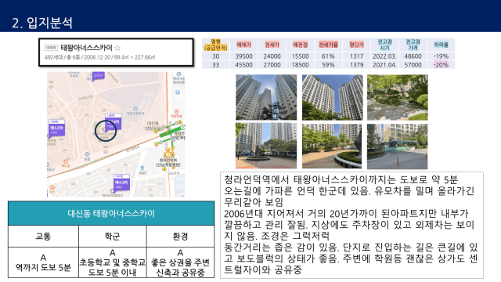Select the 2022.03. peak date cell
Viewport: 501px width, 282px height.
point(384,56)
